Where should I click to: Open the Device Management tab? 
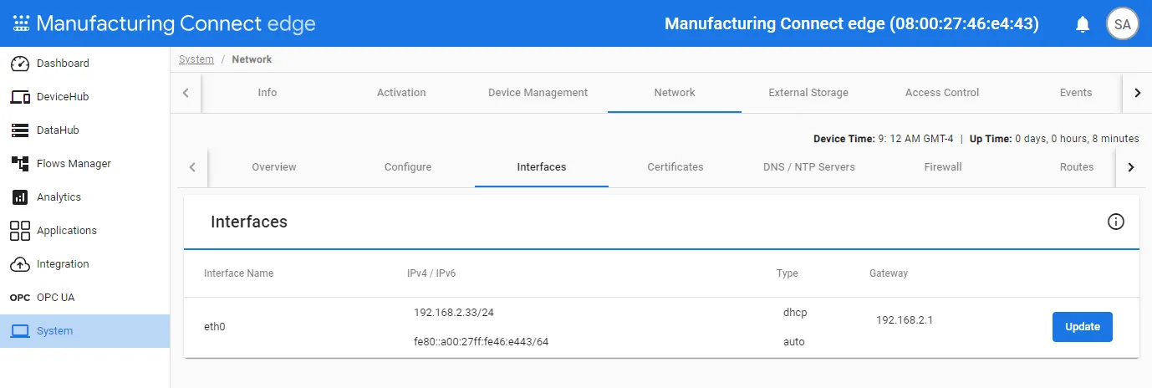click(538, 93)
